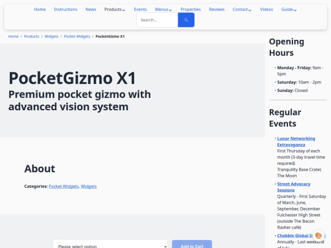Screen dimensions: 331x248
Task: Open the 'Please select option' dropdown
Action: pyautogui.click(x=110, y=244)
